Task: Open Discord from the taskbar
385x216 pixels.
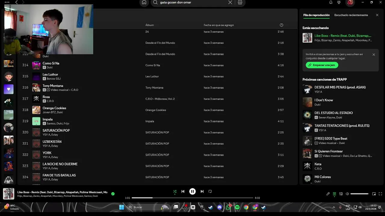Action: 220,207
